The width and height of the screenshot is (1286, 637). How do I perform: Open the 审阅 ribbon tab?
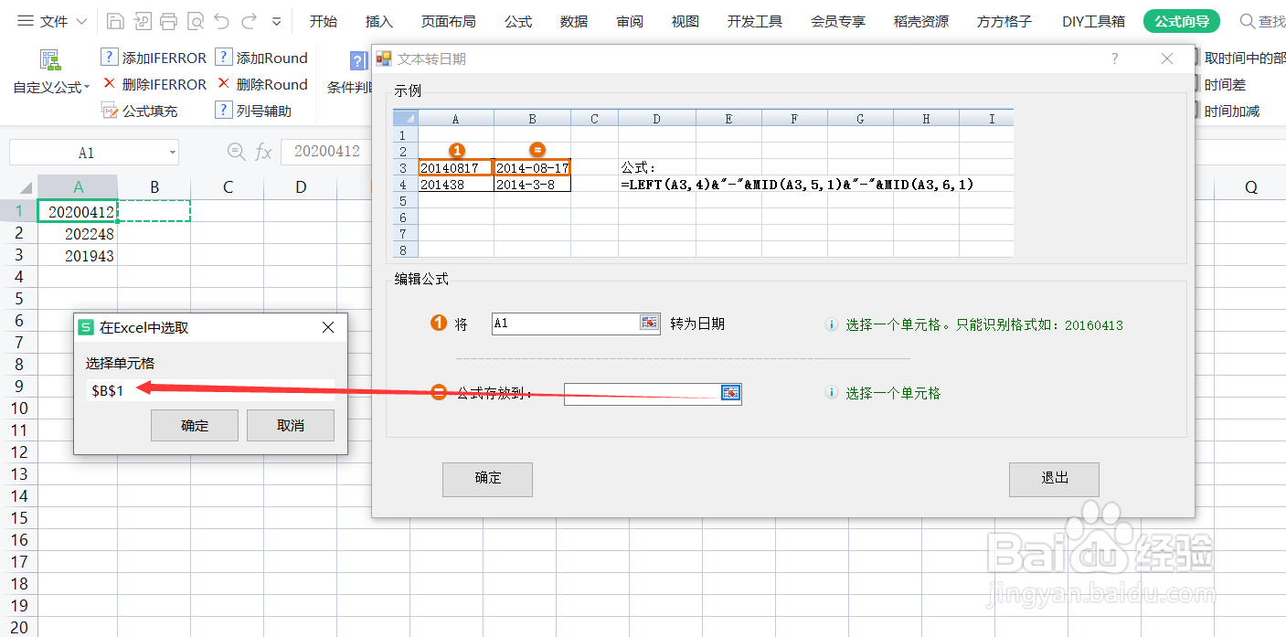click(x=630, y=21)
